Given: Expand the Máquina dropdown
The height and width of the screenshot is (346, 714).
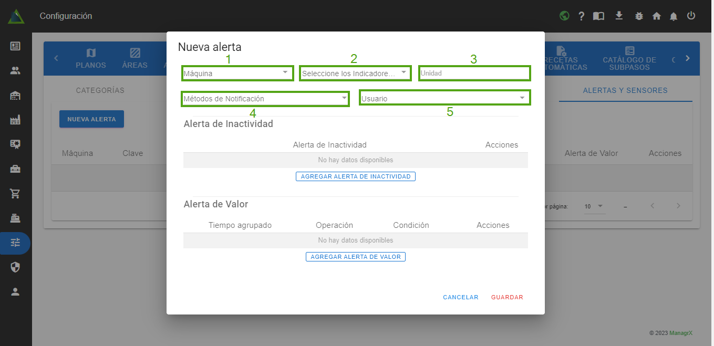Looking at the screenshot, I should pyautogui.click(x=237, y=74).
